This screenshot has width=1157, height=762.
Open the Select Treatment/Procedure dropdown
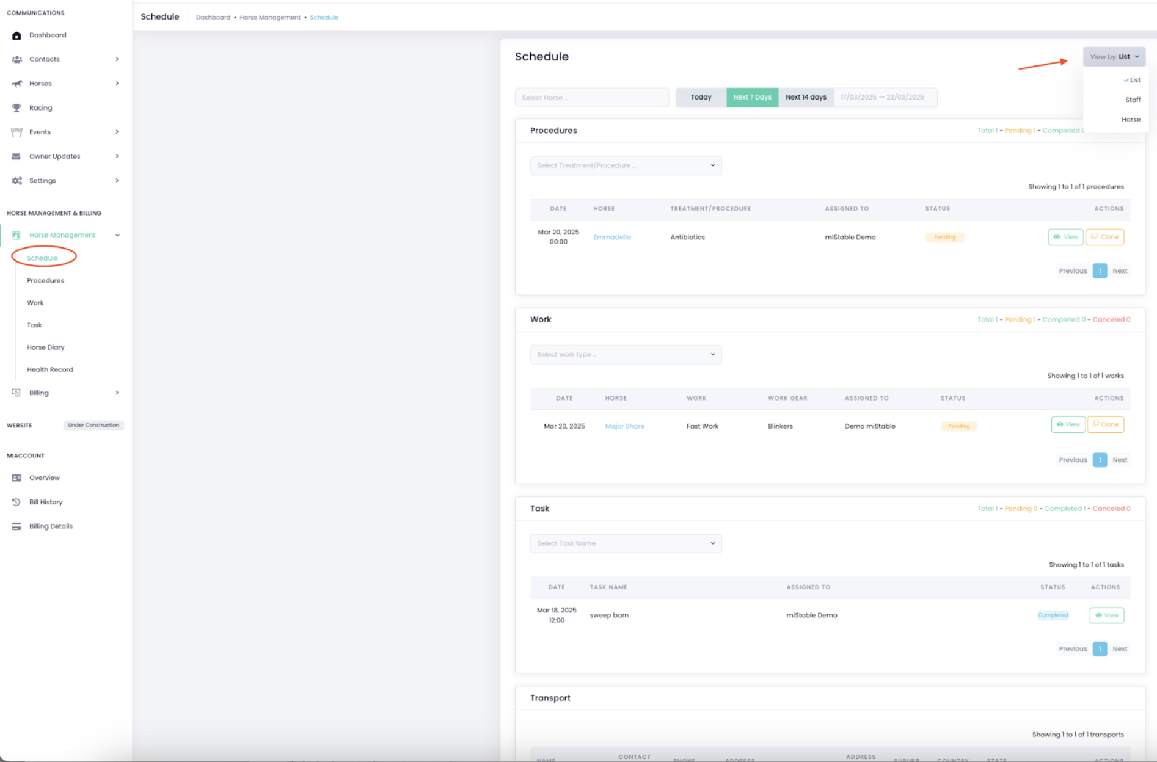pos(626,165)
